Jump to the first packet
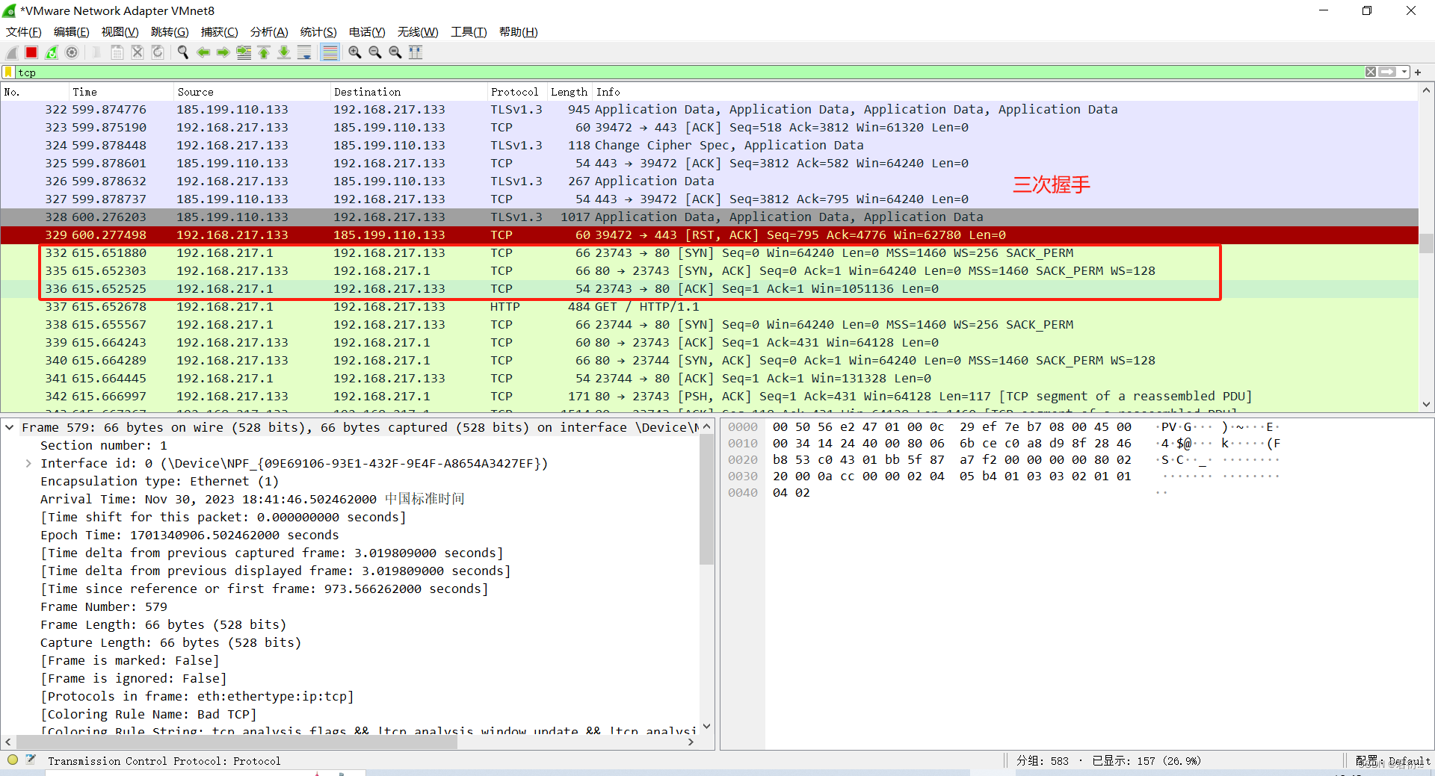 pos(264,52)
